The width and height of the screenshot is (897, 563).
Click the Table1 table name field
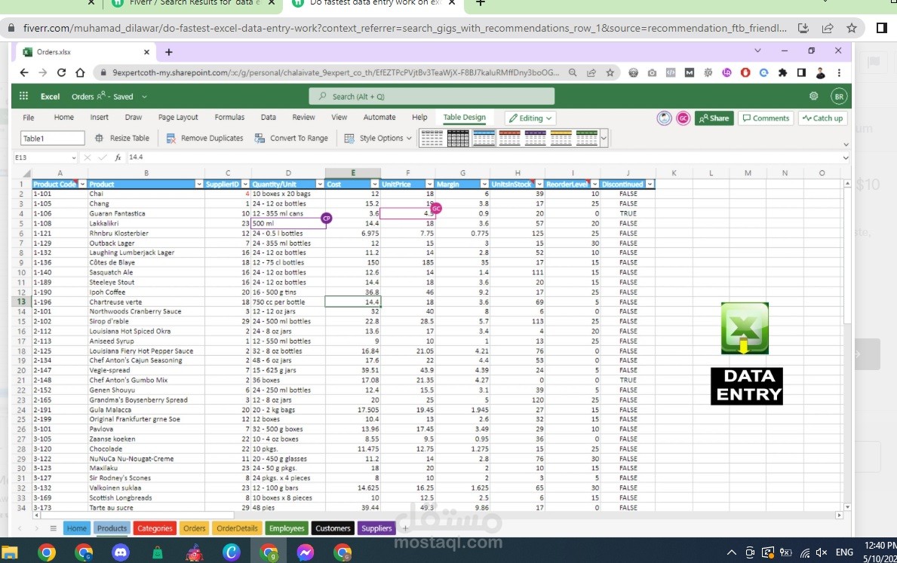pyautogui.click(x=53, y=139)
